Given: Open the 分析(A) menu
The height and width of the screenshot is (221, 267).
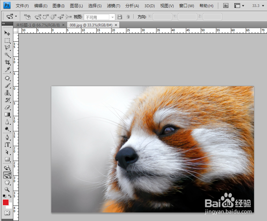Looking at the screenshot, I should tap(132, 6).
